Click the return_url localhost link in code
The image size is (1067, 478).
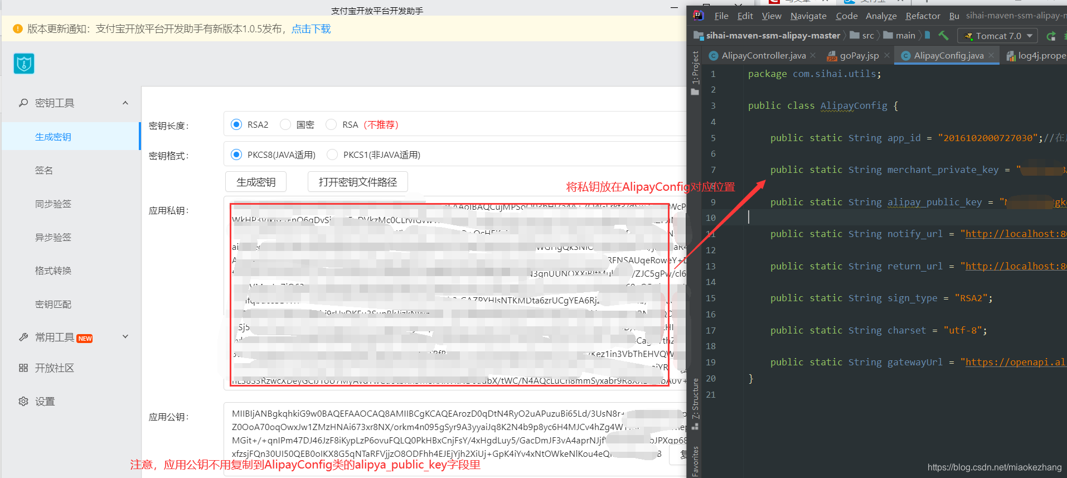pos(1016,266)
